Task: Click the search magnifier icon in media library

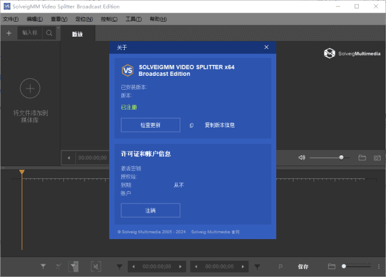Action: pyautogui.click(x=48, y=33)
